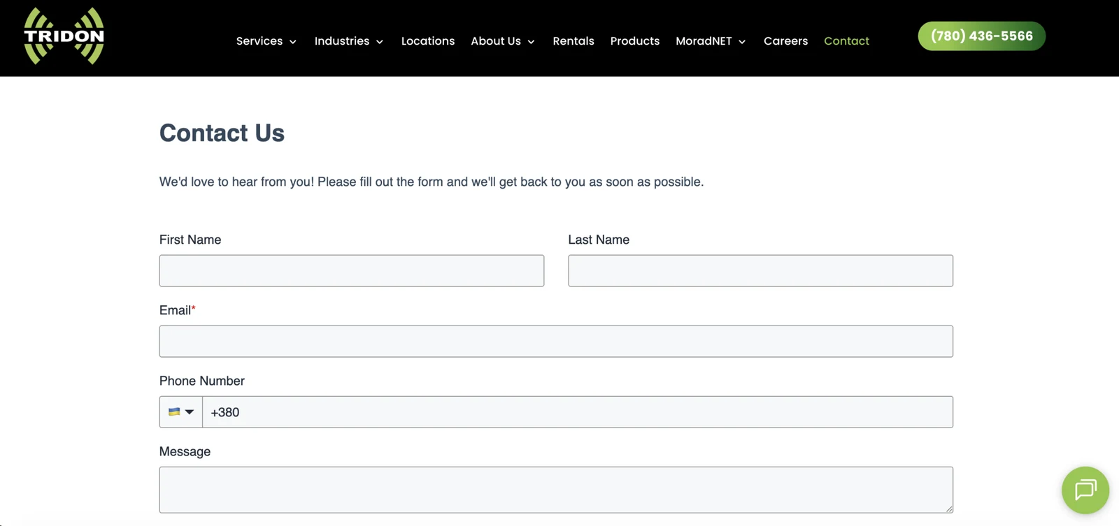Screen dimensions: 1119x526
Task: Focus the Last Name field
Action: point(760,271)
